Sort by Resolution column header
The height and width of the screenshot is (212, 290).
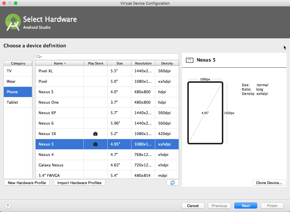[x=143, y=63]
